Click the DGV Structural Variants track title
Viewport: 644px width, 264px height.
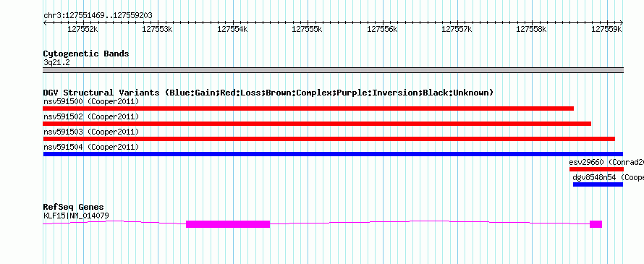(x=268, y=93)
